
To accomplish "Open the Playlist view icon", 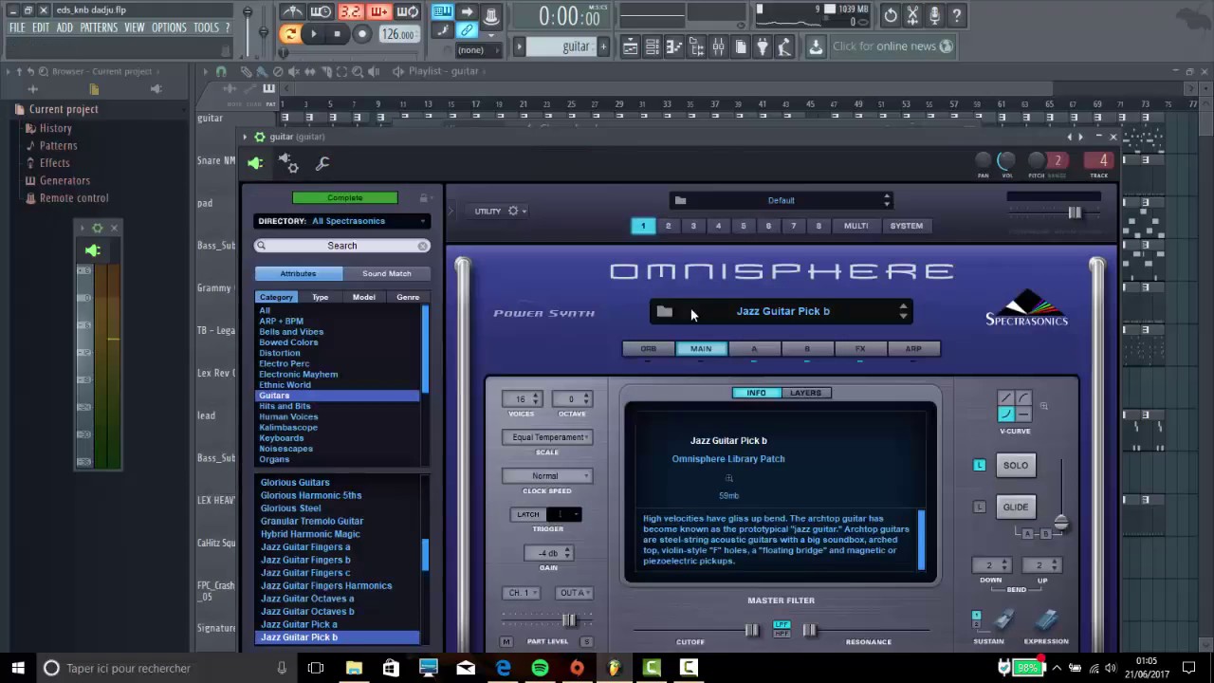I will [631, 46].
